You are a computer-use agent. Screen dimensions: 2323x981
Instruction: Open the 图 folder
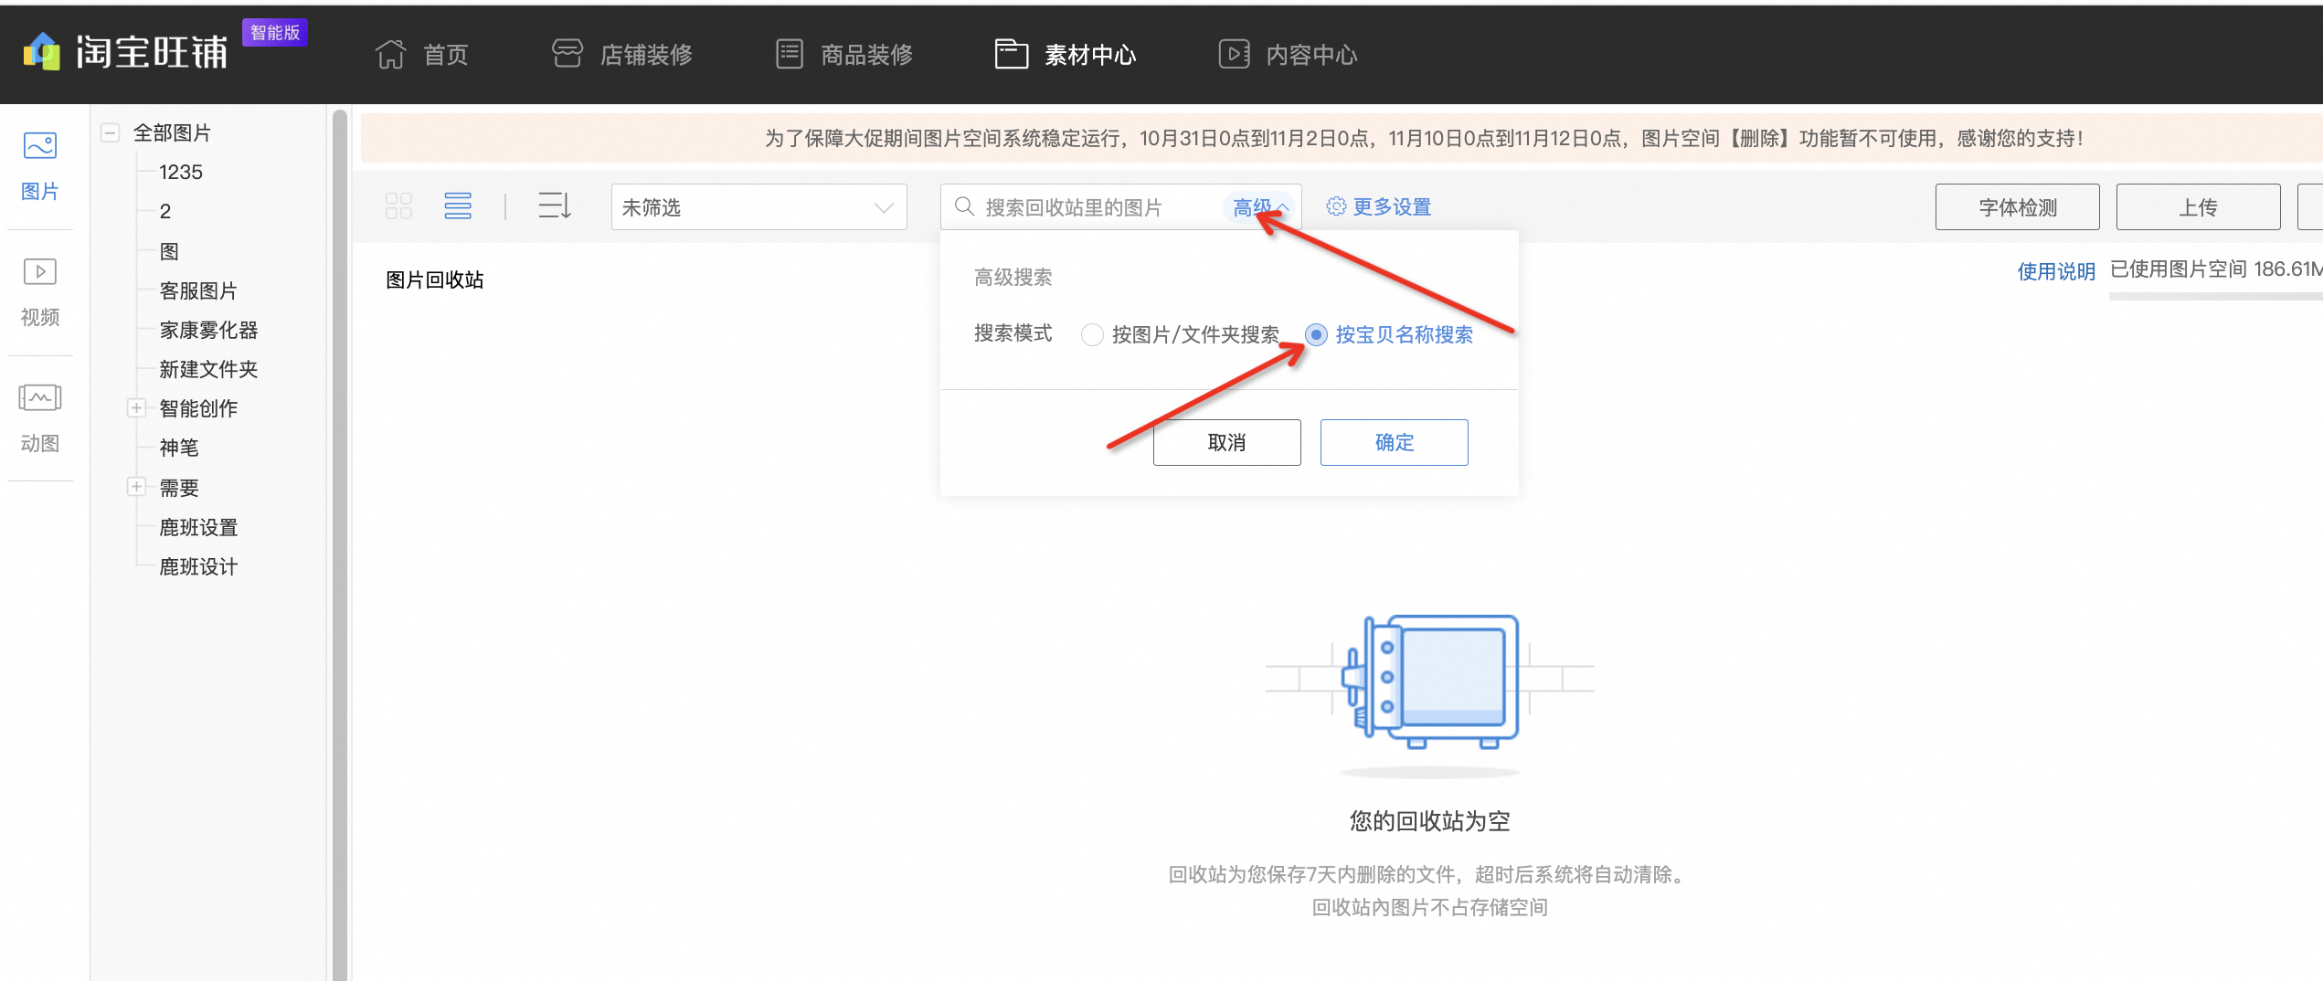pyautogui.click(x=169, y=251)
